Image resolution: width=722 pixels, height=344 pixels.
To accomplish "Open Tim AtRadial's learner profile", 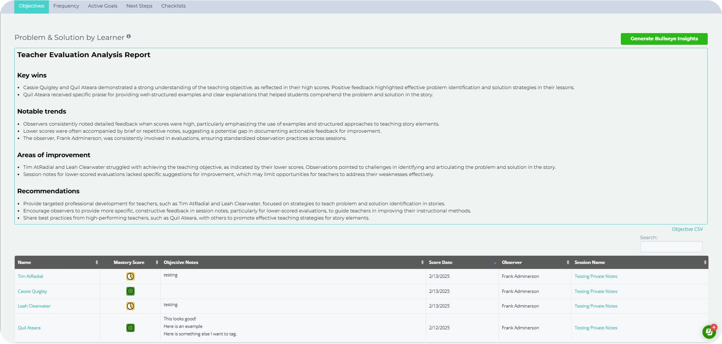I will (x=30, y=276).
